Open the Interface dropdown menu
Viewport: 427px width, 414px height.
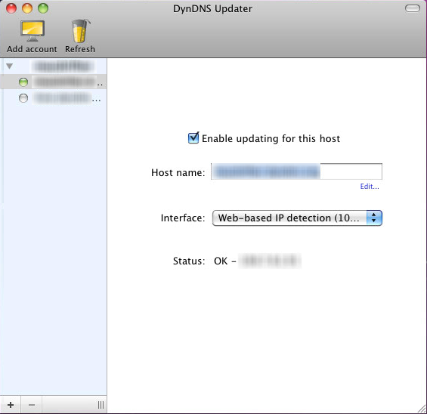click(297, 218)
